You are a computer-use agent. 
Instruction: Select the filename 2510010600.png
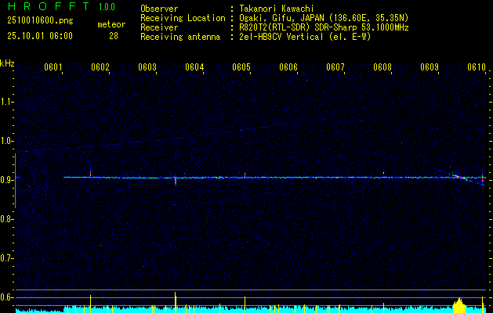(x=40, y=21)
